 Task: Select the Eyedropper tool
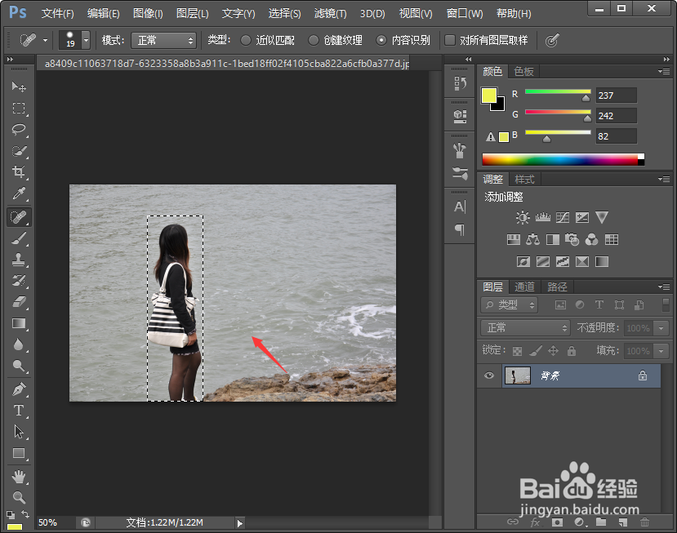click(19, 193)
